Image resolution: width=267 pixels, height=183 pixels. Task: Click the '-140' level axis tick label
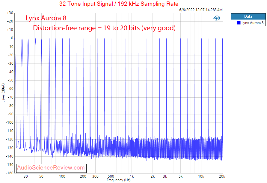pyautogui.click(x=10, y=156)
